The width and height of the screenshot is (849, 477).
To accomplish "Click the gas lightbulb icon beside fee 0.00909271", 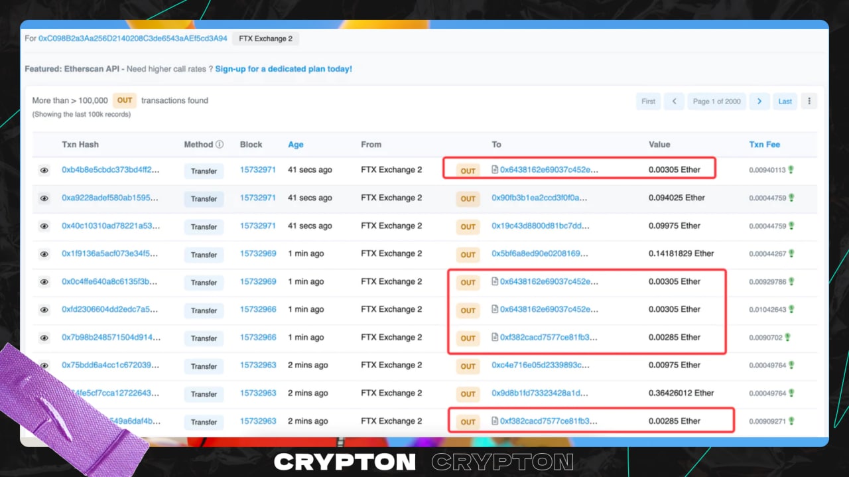I will tap(791, 421).
